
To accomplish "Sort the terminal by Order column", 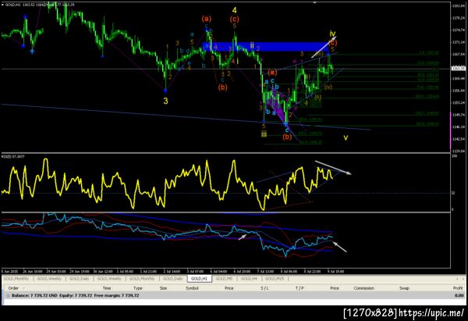I will coord(13,288).
